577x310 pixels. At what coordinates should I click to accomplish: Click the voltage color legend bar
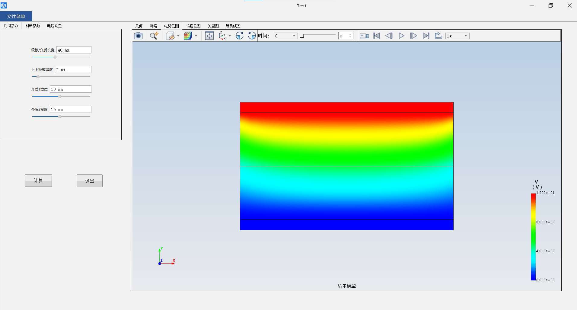(533, 237)
